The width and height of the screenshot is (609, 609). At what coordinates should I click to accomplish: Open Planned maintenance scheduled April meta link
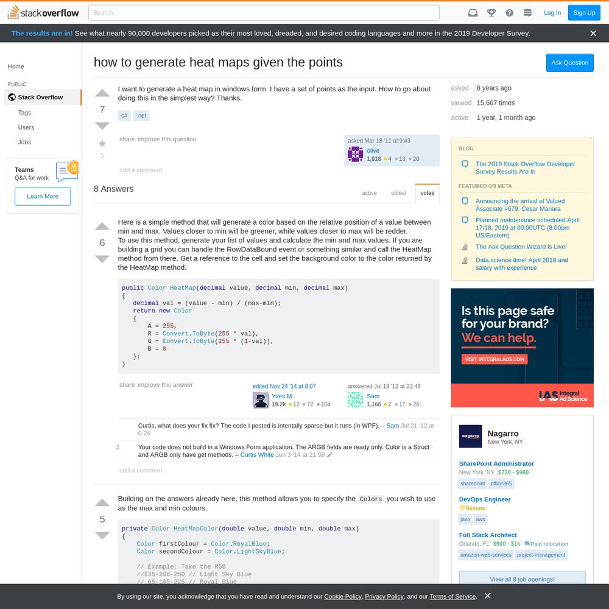527,228
